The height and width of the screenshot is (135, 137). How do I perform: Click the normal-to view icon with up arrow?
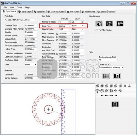(129, 86)
